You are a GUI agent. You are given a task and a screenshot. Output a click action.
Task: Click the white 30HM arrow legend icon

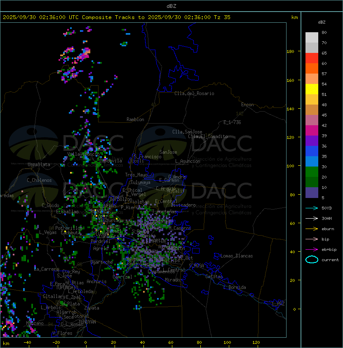click(312, 218)
